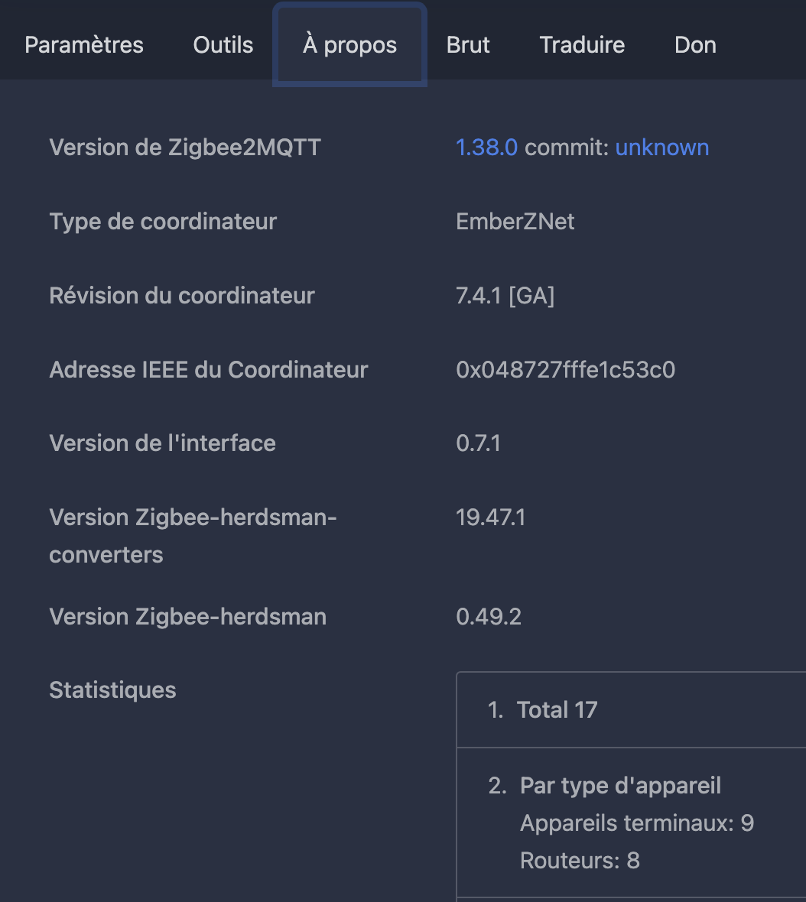Screen dimensions: 806x902
Task: Click the Version de Zigbee2MQTT label
Action: [185, 148]
